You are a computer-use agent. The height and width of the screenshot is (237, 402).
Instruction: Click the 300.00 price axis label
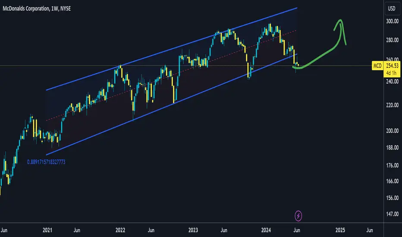point(392,21)
